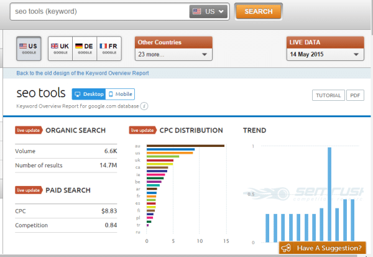Export report with PDF button

pos(355,95)
